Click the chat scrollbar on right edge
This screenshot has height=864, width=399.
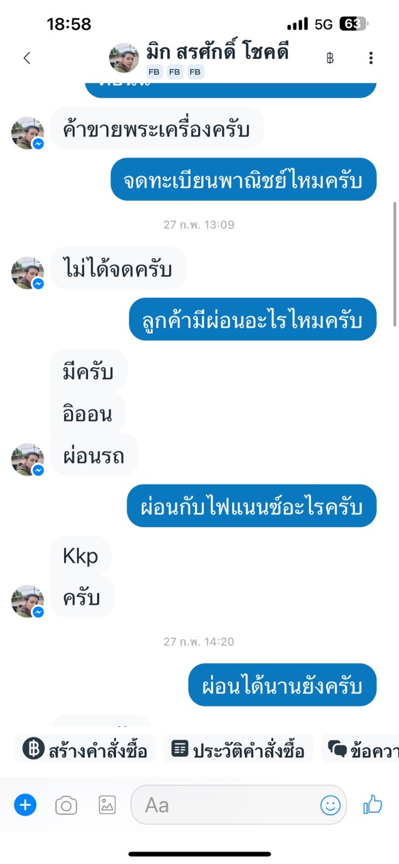[x=395, y=264]
